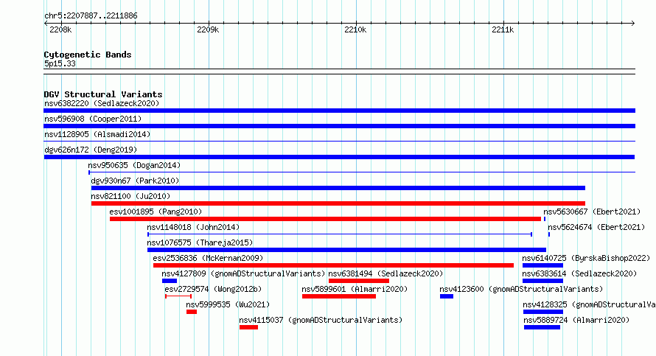Click nsv4127809 (gnomADStructuralVariants) label
The height and width of the screenshot is (356, 656).
pyautogui.click(x=243, y=273)
